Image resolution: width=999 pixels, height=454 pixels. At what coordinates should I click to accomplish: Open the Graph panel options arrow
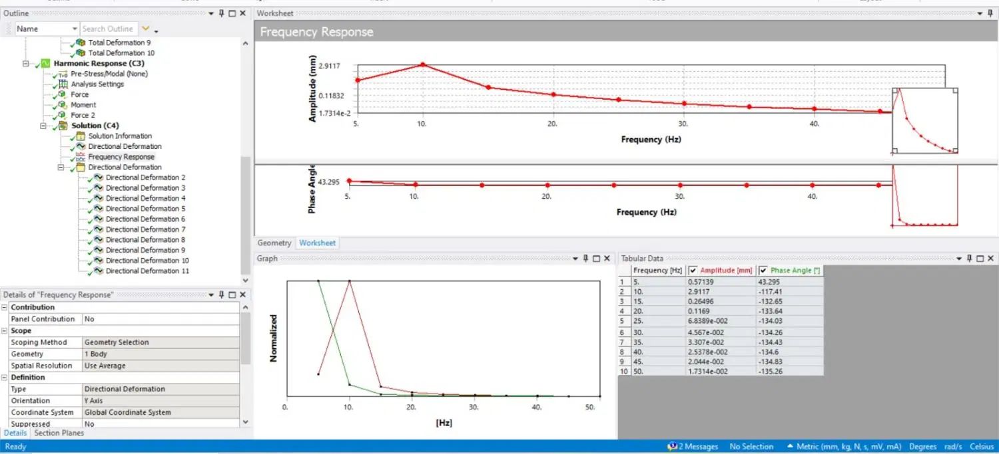tap(575, 259)
